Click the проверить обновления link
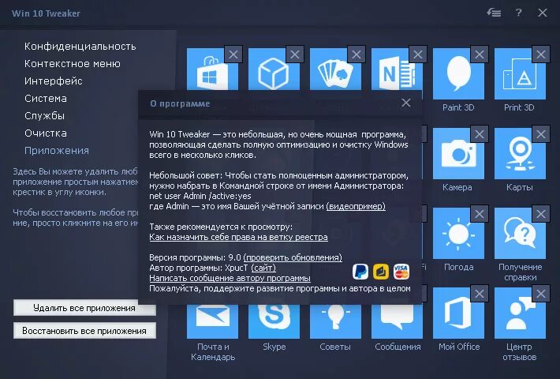 [293, 257]
